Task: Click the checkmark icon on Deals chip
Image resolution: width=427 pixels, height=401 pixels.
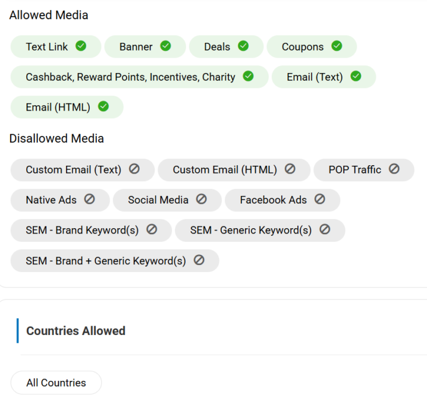Action: tap(243, 46)
